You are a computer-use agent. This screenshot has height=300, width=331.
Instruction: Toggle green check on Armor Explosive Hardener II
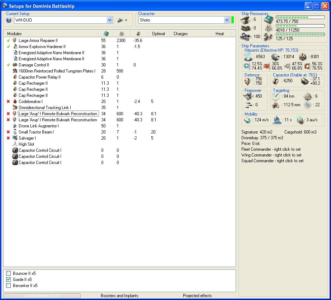tap(8, 47)
